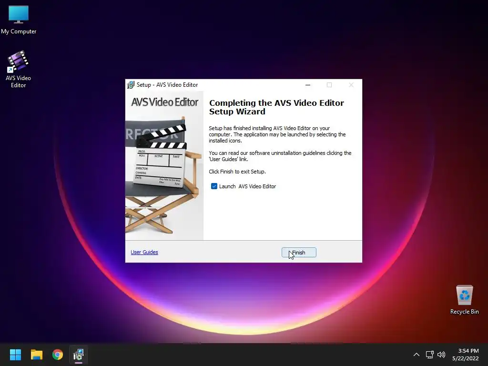
Task: Open the User Guides link
Action: click(x=144, y=252)
